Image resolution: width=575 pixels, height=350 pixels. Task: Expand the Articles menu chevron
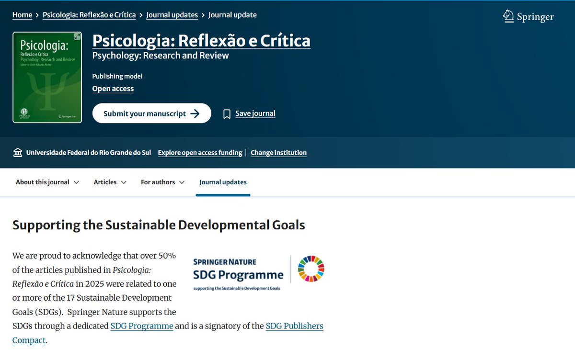coord(124,182)
